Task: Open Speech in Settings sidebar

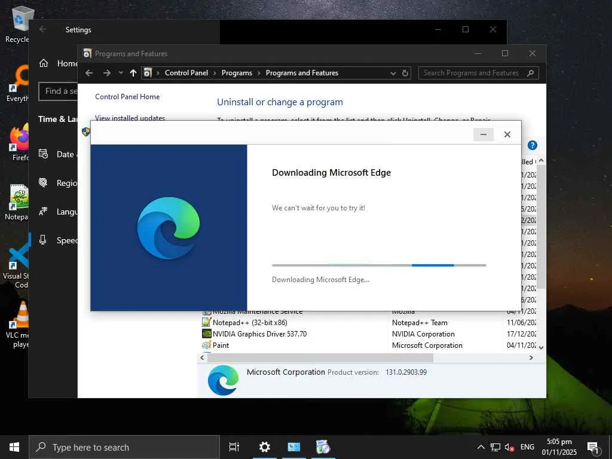Action: 58,240
